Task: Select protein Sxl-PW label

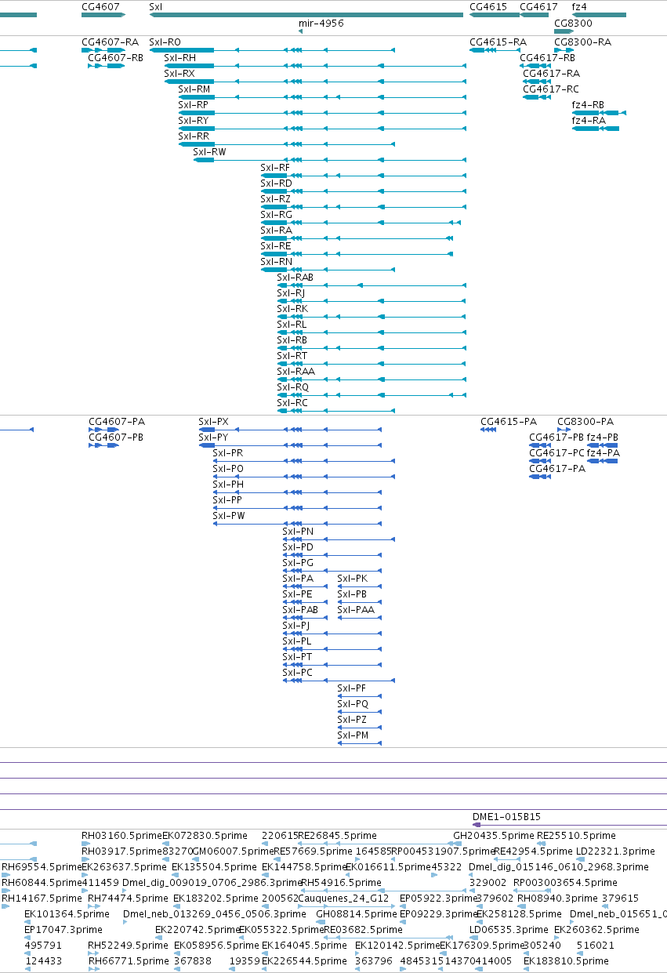Action: (229, 515)
